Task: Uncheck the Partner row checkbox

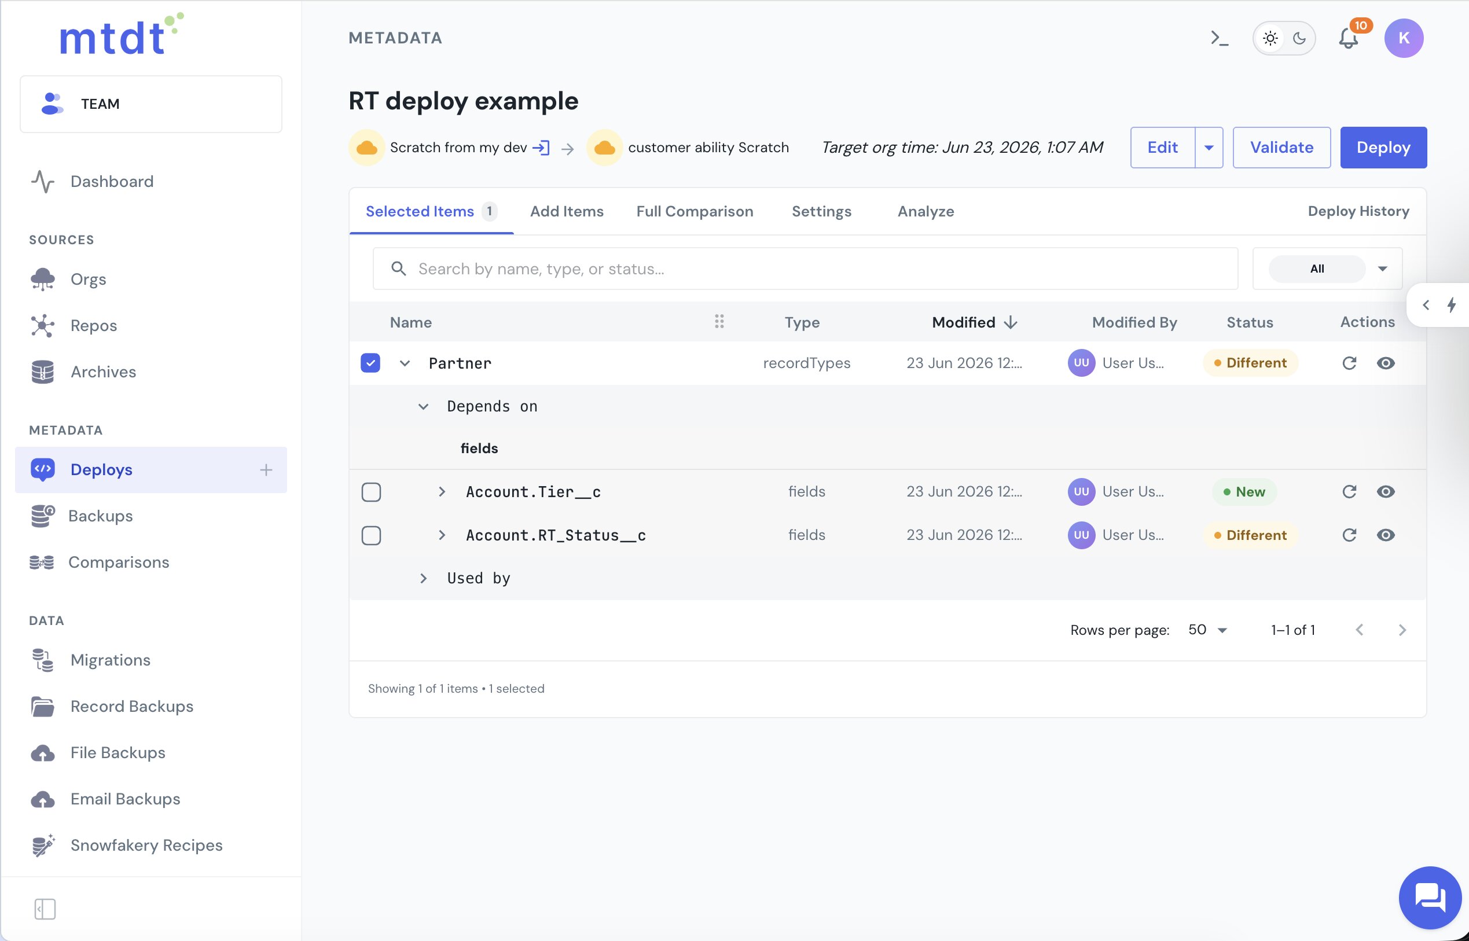Action: [x=370, y=363]
